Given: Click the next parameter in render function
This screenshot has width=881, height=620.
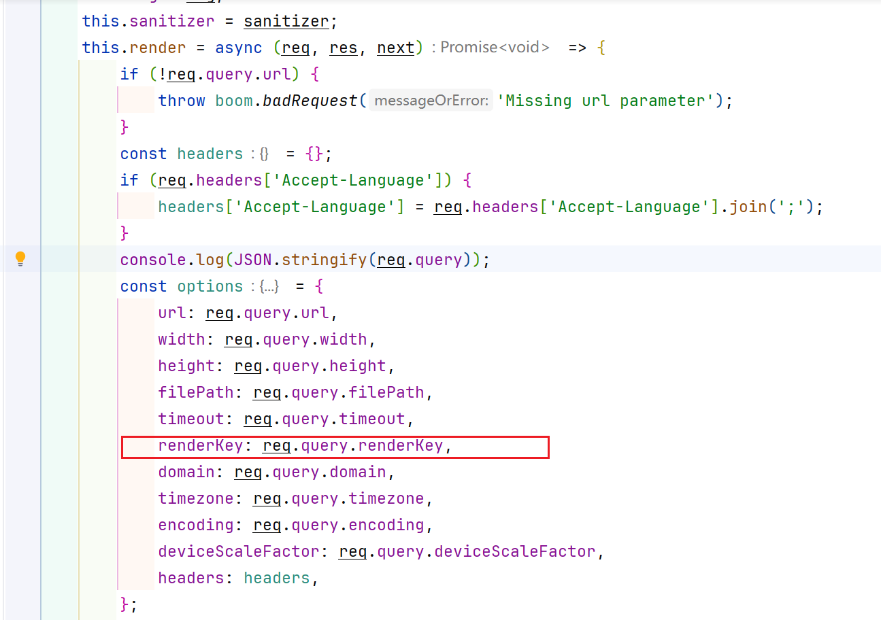Looking at the screenshot, I should (395, 48).
